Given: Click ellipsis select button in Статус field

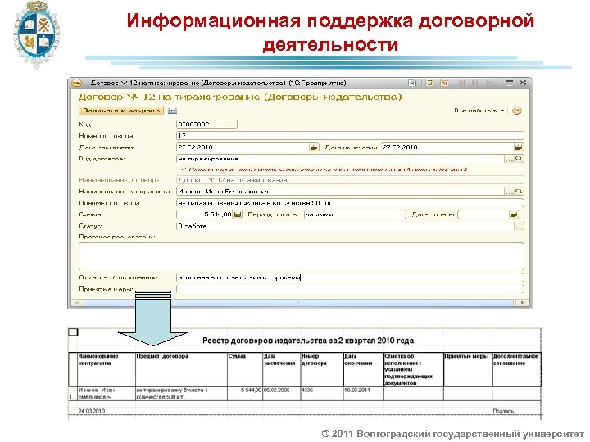Looking at the screenshot, I should point(519,226).
